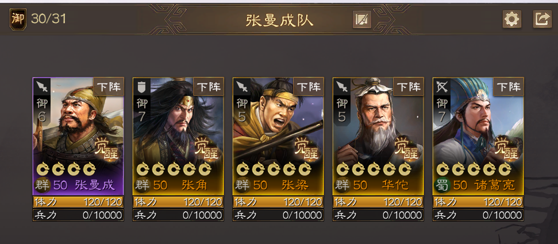The height and width of the screenshot is (244, 558).
Task: Click the spear troop icon on 张曼成 card
Action: (x=42, y=87)
